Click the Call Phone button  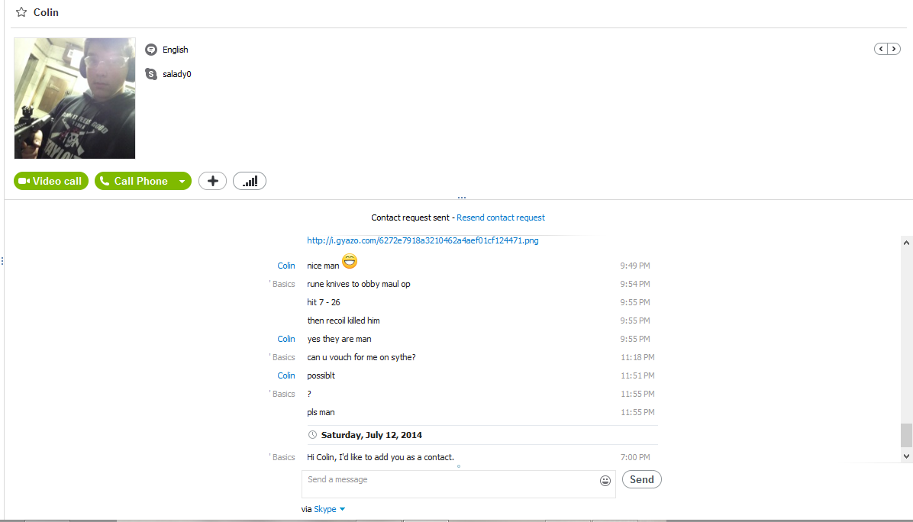pyautogui.click(x=135, y=181)
